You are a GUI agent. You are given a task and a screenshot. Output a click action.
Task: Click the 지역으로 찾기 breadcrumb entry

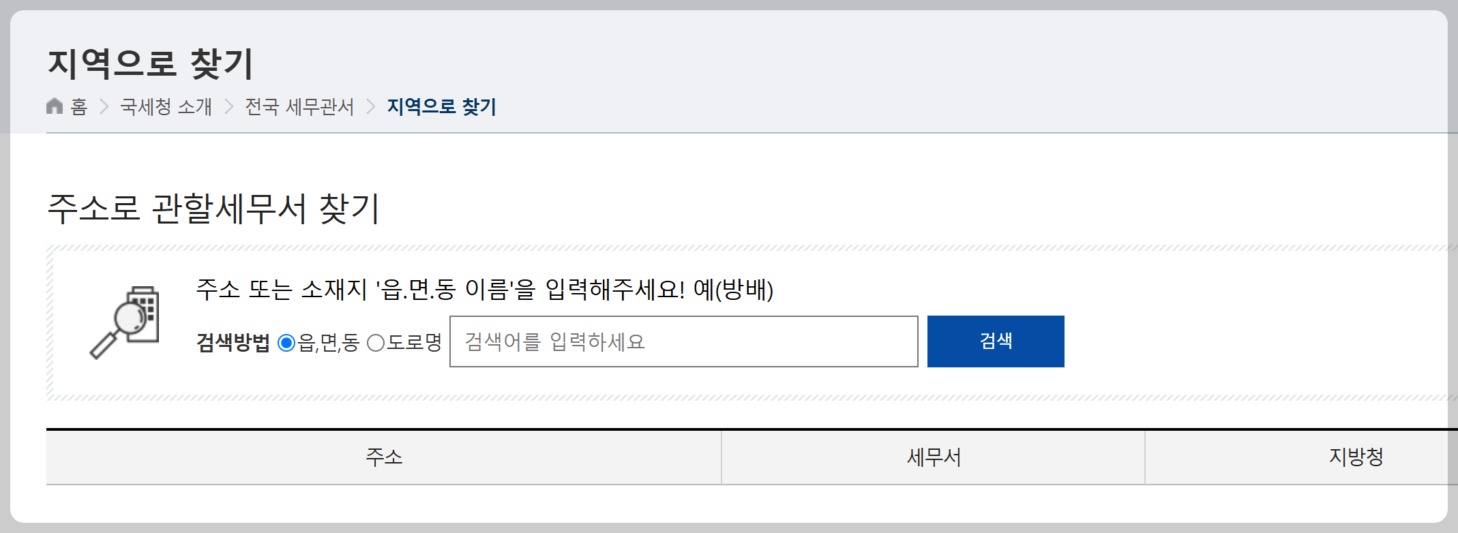pos(441,106)
